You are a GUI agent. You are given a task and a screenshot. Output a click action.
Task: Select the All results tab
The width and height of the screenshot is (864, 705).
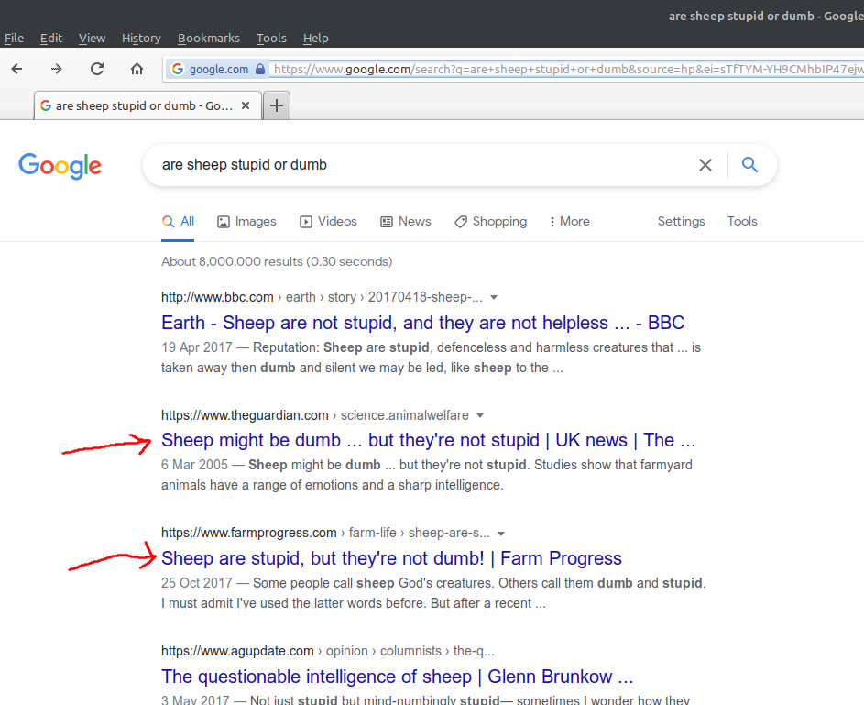tap(178, 222)
